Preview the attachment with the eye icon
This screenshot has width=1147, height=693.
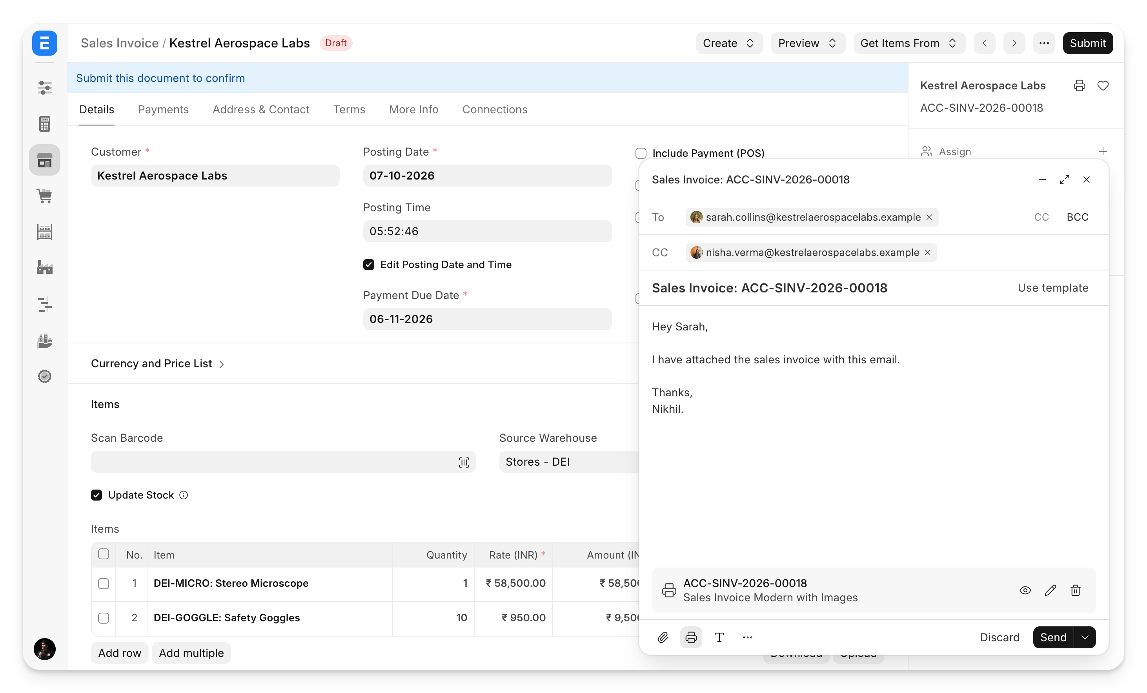point(1025,590)
